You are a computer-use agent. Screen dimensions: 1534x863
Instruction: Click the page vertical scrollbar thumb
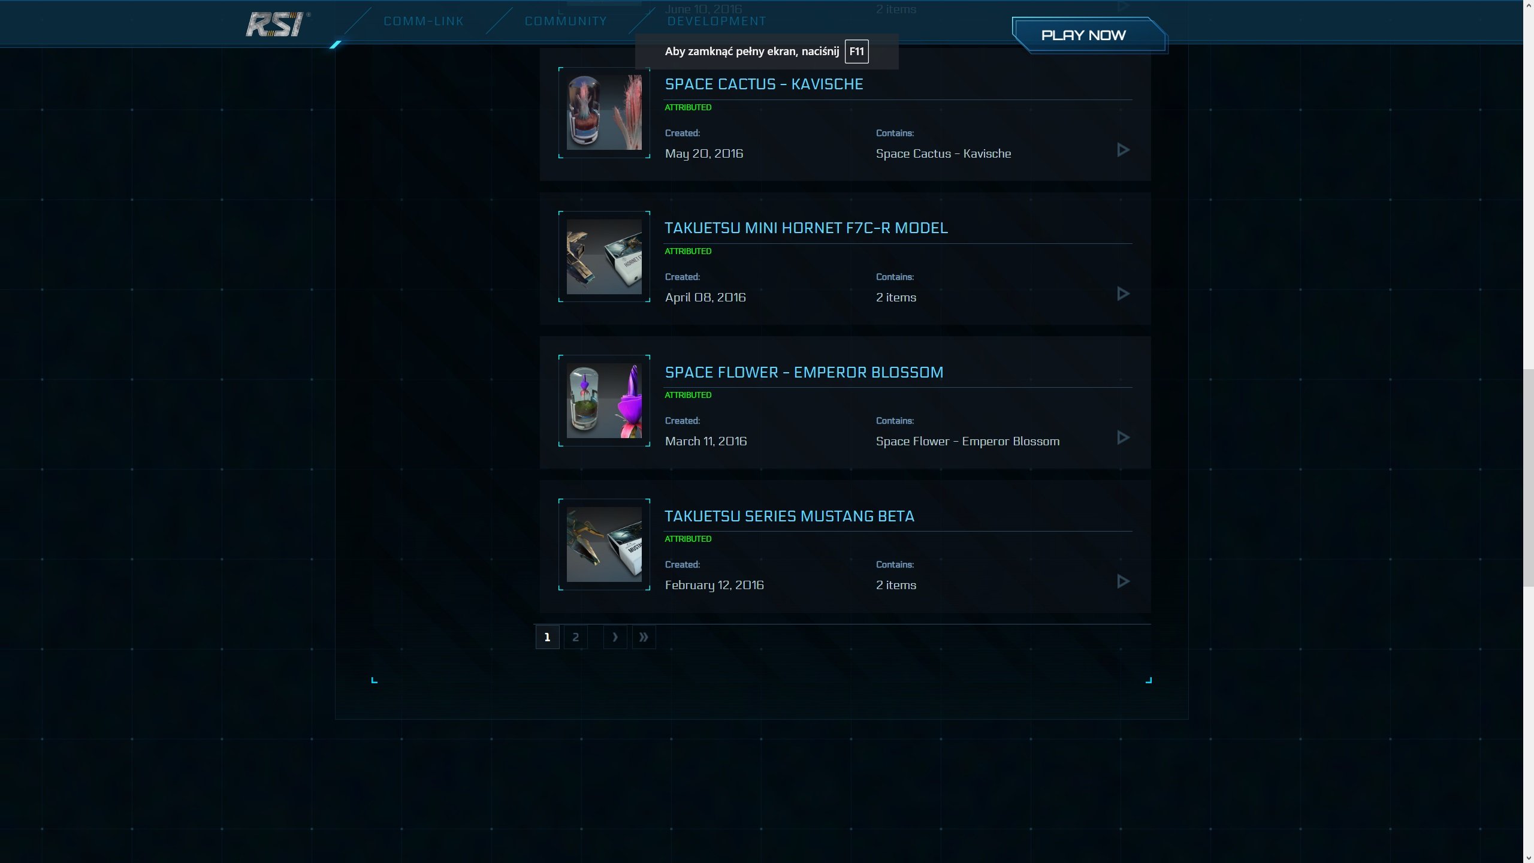click(x=1529, y=478)
